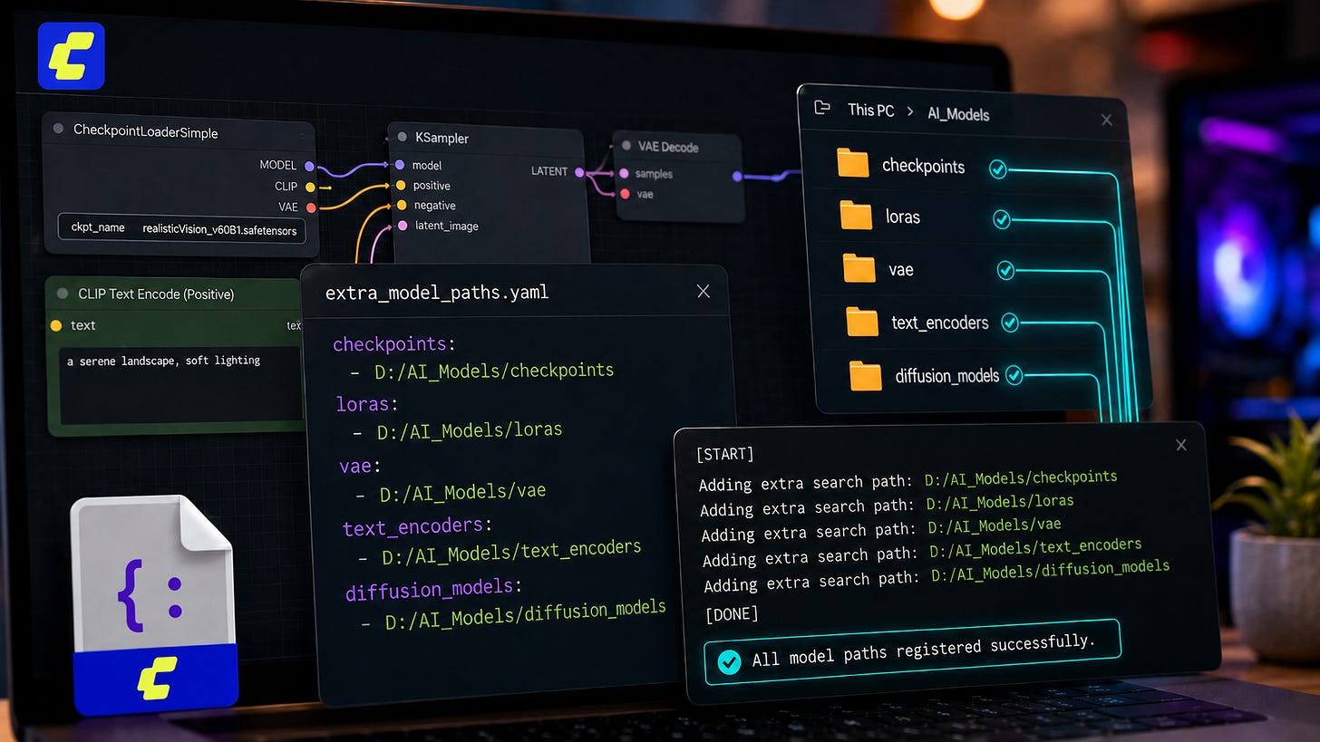Click the YAML value D:/AI_Models/diffusion_models
The image size is (1320, 742).
(526, 614)
